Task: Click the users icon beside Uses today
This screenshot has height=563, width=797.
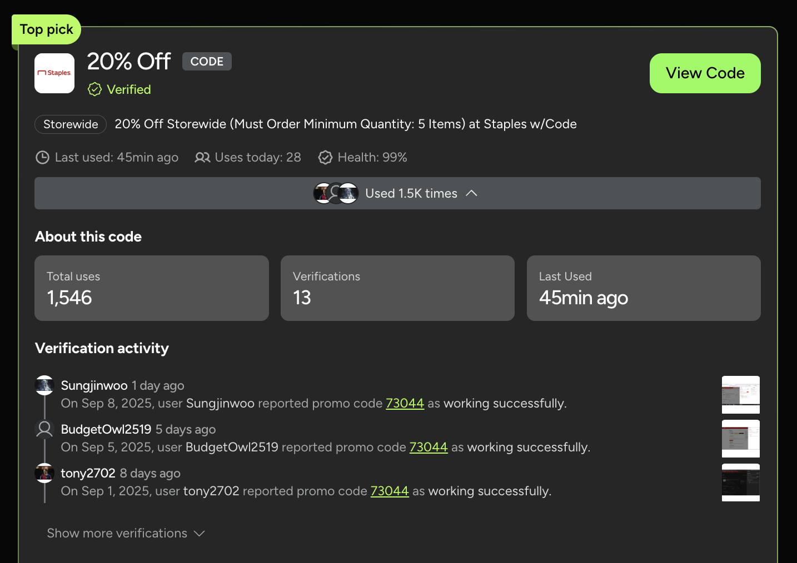Action: [202, 158]
